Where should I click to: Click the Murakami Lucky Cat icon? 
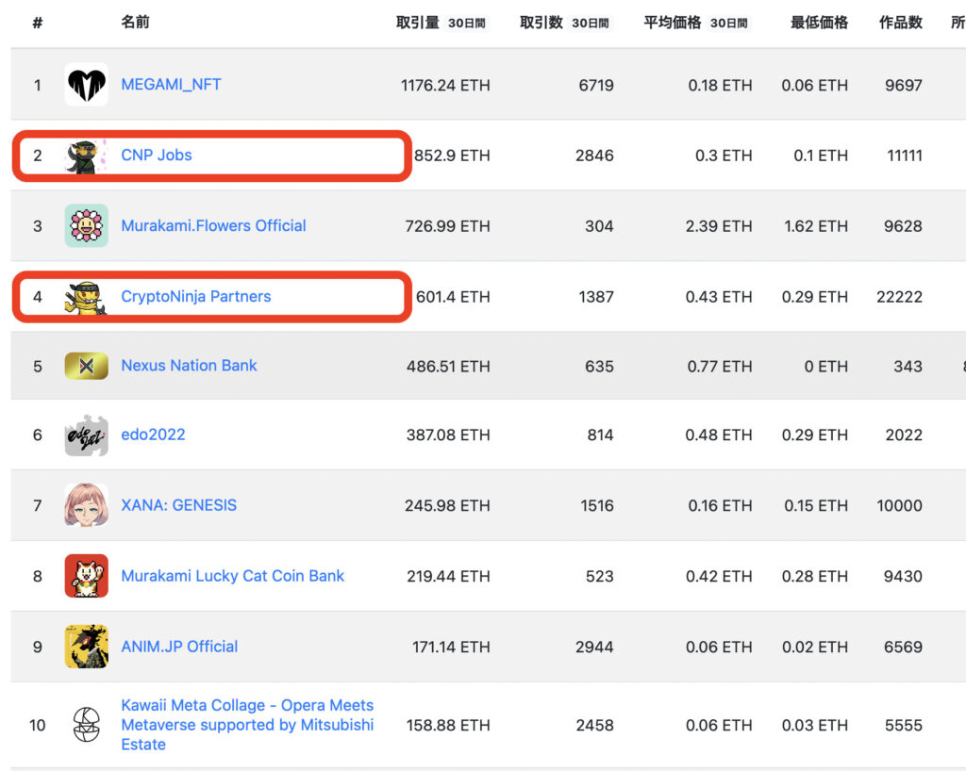point(86,576)
